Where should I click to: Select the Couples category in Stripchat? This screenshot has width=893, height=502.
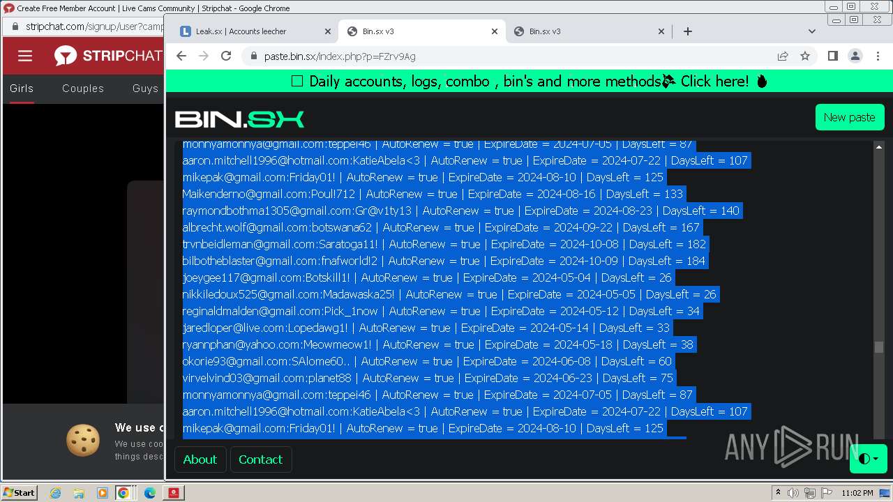pyautogui.click(x=83, y=89)
